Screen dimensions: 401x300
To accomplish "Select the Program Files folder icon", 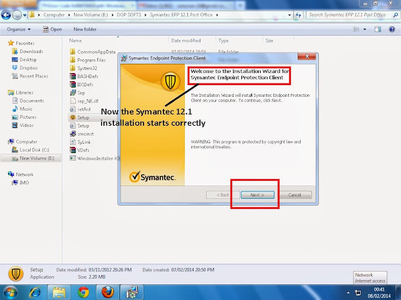I will click(73, 60).
